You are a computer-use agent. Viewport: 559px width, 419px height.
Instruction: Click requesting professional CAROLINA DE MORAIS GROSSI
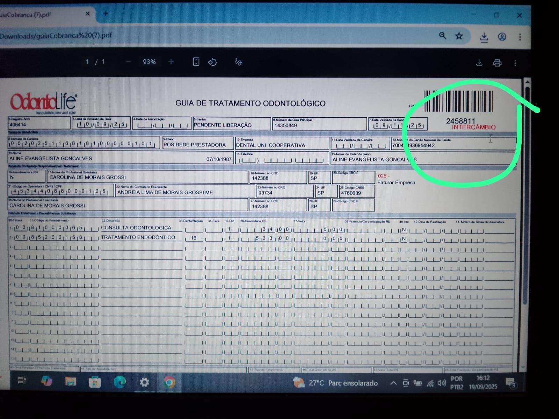(x=88, y=177)
